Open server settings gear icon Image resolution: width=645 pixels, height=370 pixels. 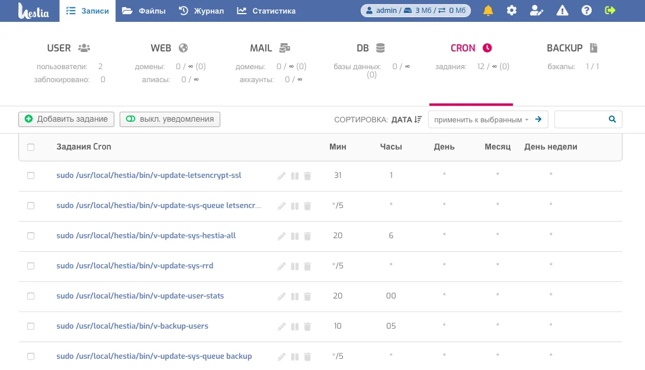tap(512, 11)
